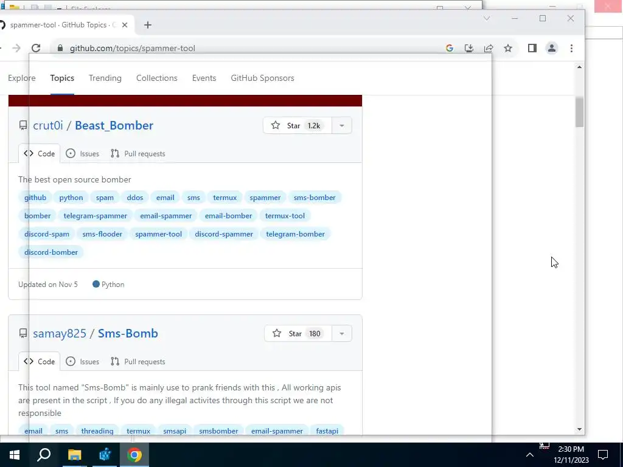Open Chrome's three-dot menu
Screen dimensions: 623x467
[571, 48]
